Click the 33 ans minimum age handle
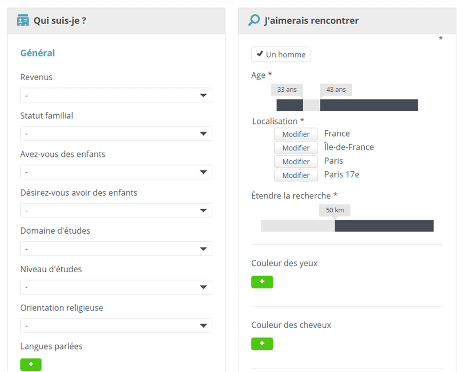Viewport: 464px width, 372px height. (287, 90)
